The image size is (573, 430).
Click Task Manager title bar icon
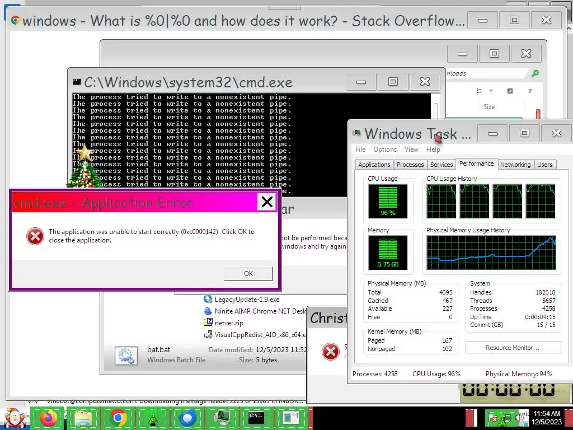[x=356, y=133]
